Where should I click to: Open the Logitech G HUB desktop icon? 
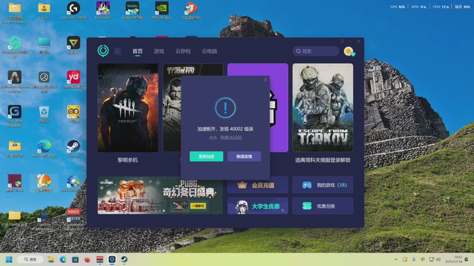(x=73, y=11)
